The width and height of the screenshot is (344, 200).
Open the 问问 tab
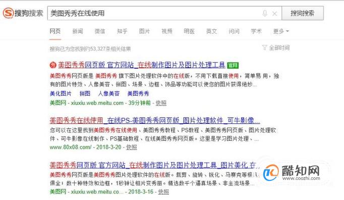click(234, 31)
